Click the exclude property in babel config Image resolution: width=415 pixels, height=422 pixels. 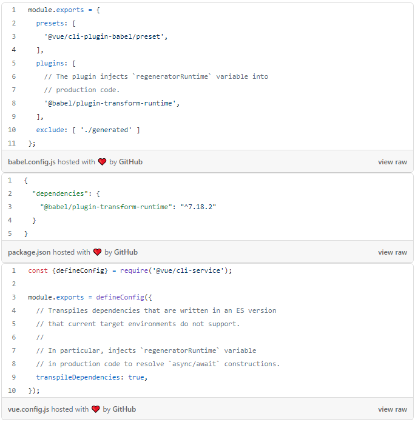[50, 130]
